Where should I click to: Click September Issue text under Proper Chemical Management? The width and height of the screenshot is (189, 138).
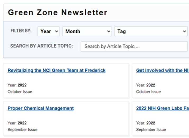tap(22, 130)
